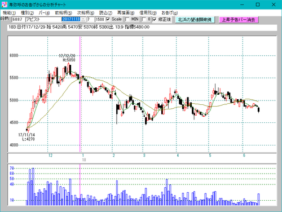The image size is (282, 212).
Task: Click the data readout line starting 183:日付17/12/29
Action: pos(142,27)
